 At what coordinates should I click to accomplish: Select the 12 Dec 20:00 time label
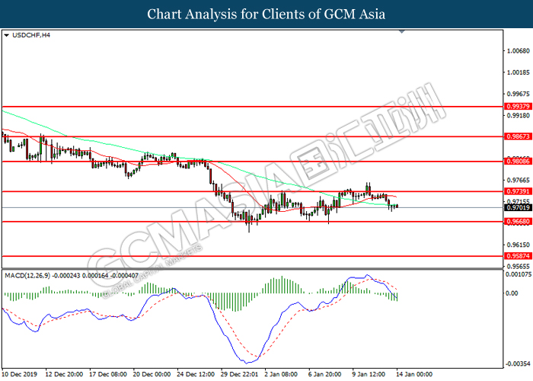click(64, 374)
